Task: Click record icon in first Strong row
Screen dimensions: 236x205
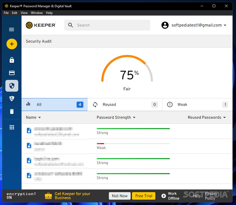Action: click(29, 131)
